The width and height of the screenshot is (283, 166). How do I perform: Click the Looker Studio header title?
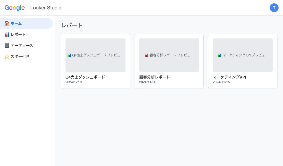click(x=46, y=8)
